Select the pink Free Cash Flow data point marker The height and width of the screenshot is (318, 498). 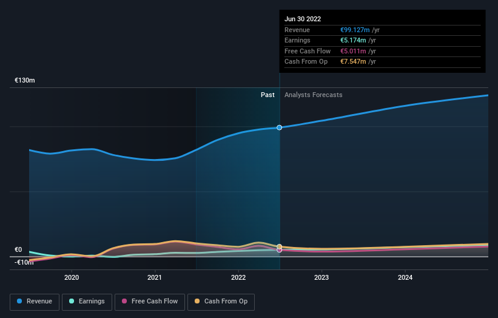[279, 250]
